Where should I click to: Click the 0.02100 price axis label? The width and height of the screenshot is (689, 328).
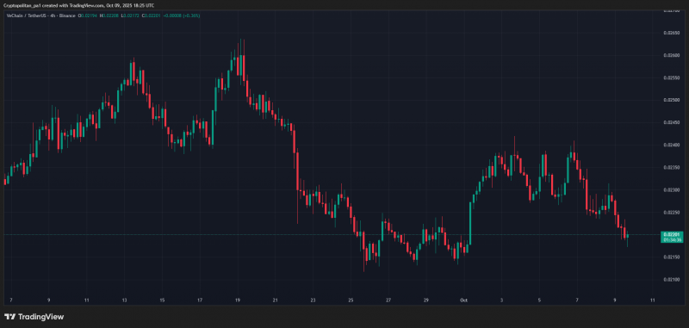672,279
